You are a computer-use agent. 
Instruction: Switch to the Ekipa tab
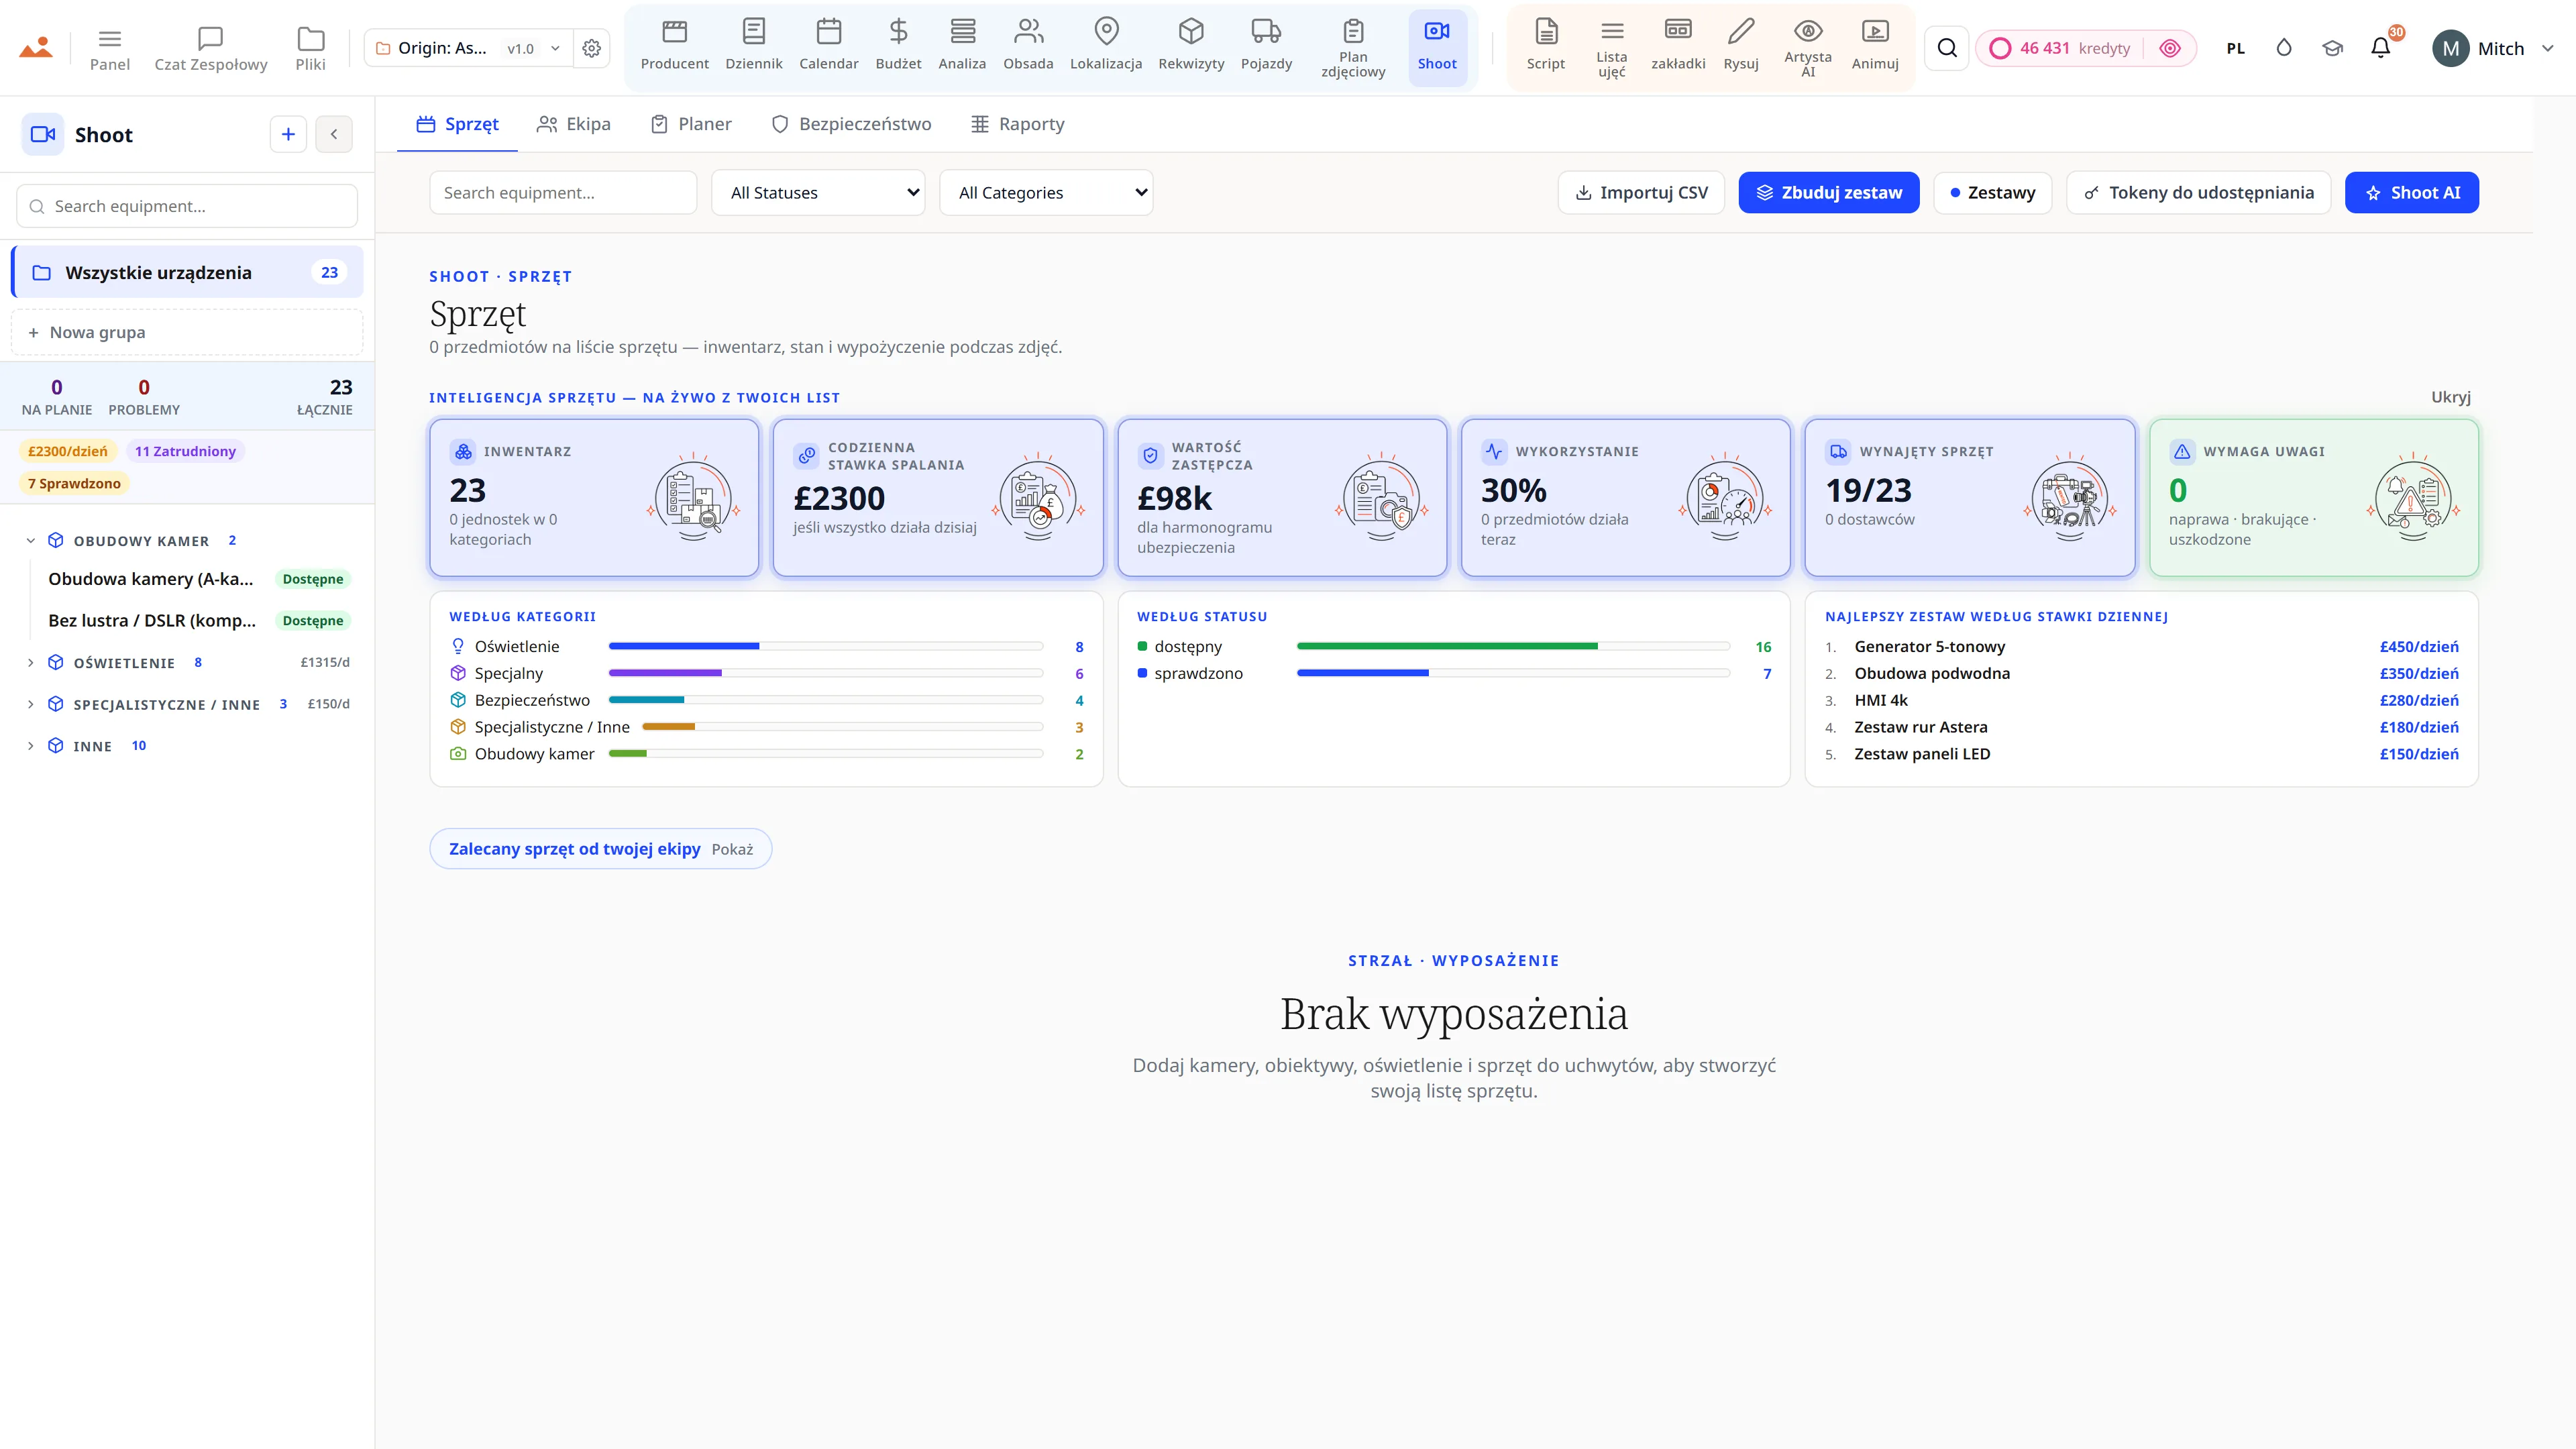pyautogui.click(x=574, y=124)
